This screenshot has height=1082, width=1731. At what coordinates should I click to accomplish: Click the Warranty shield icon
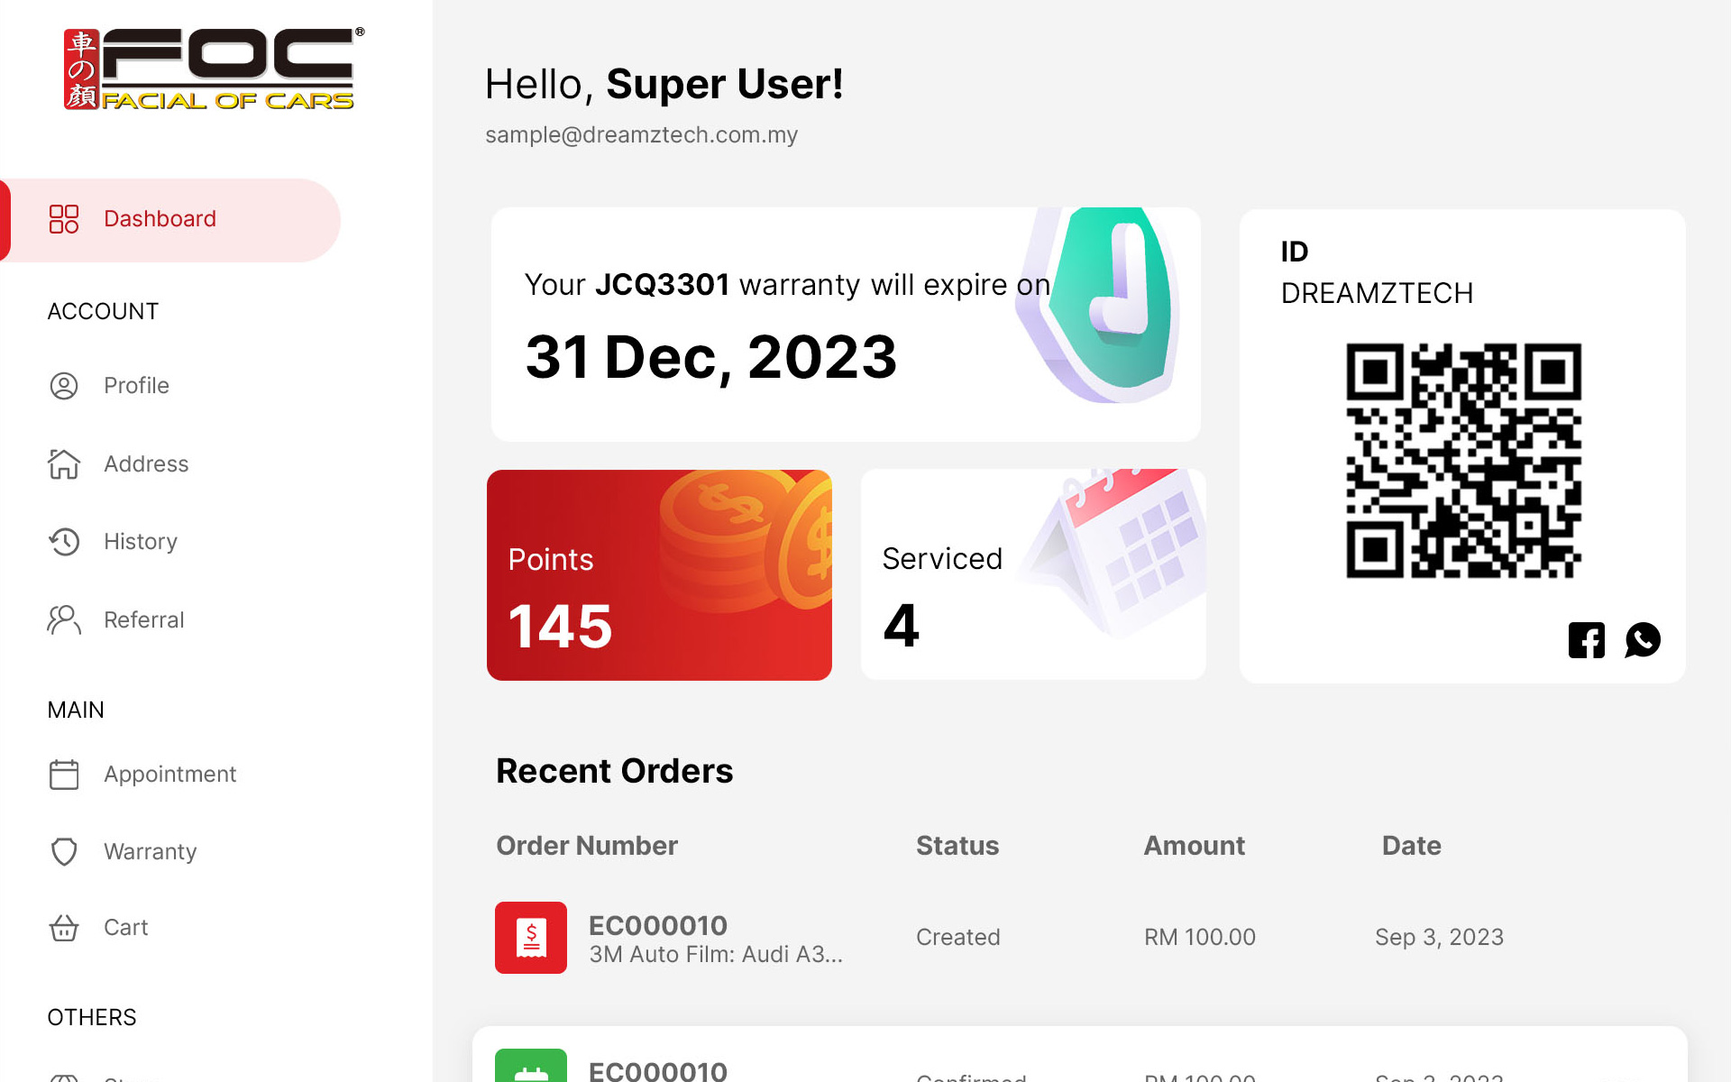pyautogui.click(x=64, y=852)
